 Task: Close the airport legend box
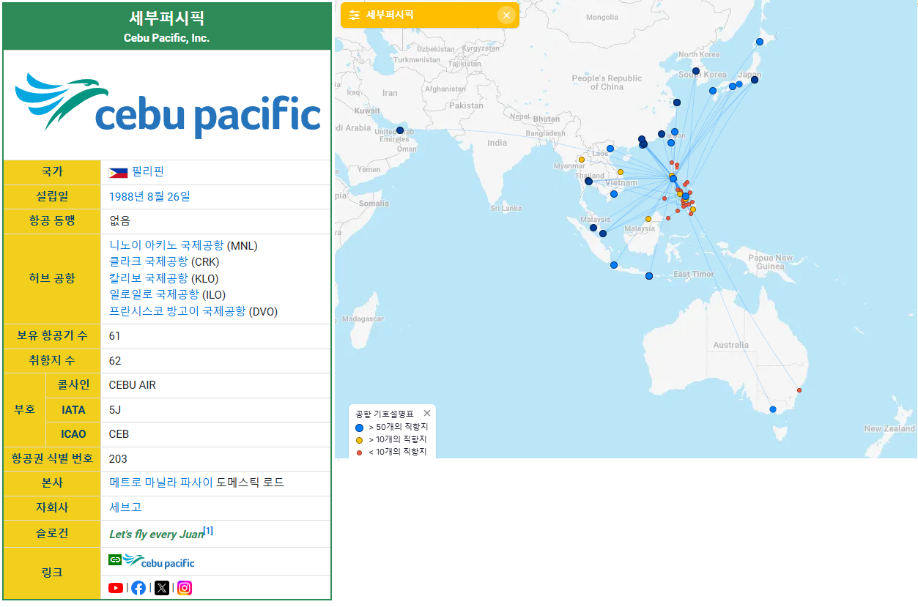(x=427, y=413)
